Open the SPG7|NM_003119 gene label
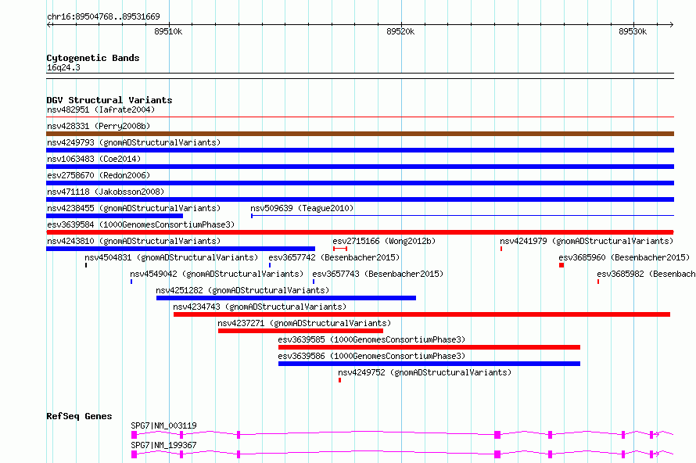 [163, 425]
